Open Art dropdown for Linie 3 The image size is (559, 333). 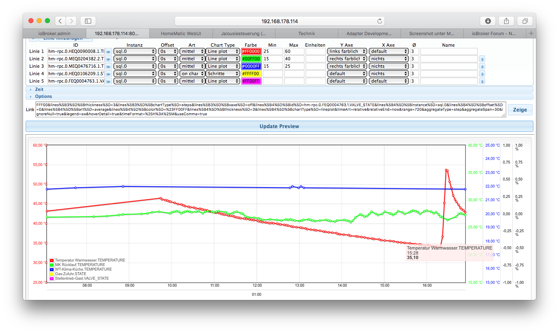pyautogui.click(x=192, y=66)
